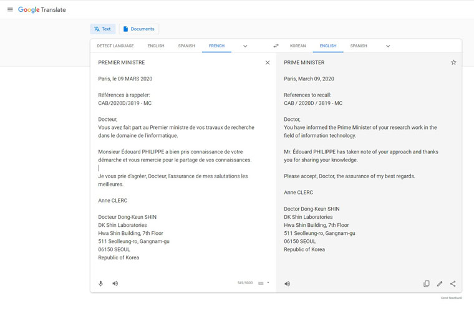Suggest an edit with pencil icon
The width and height of the screenshot is (474, 311).
440,284
